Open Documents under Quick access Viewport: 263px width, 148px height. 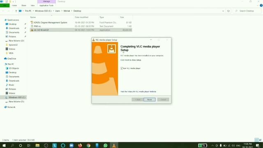(14, 32)
